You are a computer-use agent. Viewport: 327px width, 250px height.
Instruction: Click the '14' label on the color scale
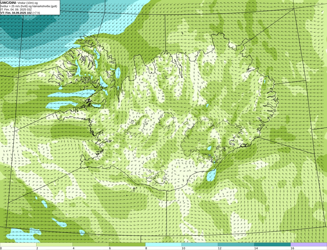[256, 248]
